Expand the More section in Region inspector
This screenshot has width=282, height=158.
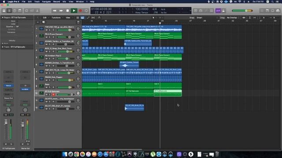point(3,43)
